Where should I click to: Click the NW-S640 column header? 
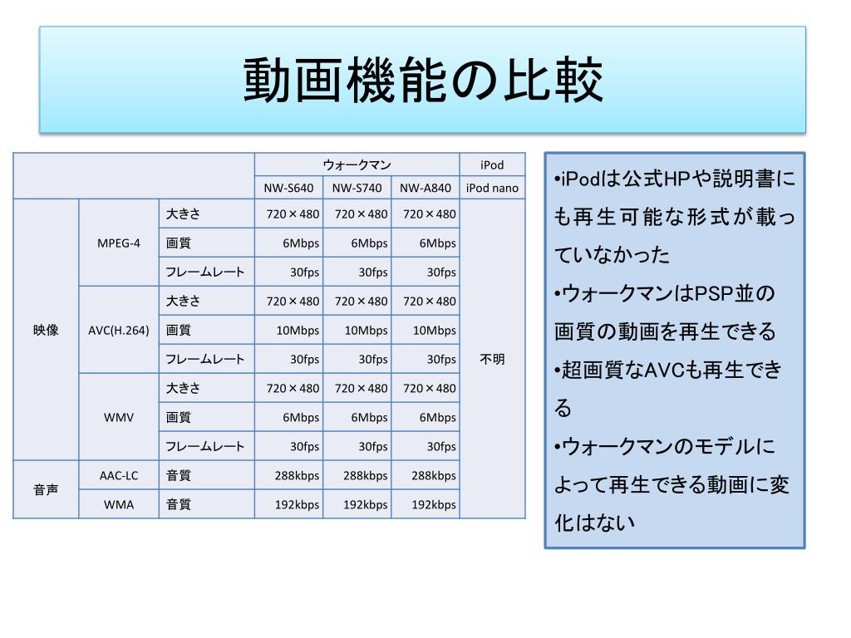click(x=288, y=188)
